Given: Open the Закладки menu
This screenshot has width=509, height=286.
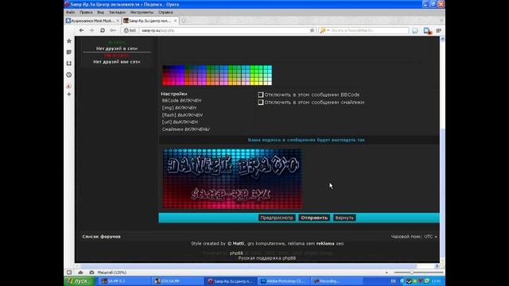Looking at the screenshot, I should point(117,13).
